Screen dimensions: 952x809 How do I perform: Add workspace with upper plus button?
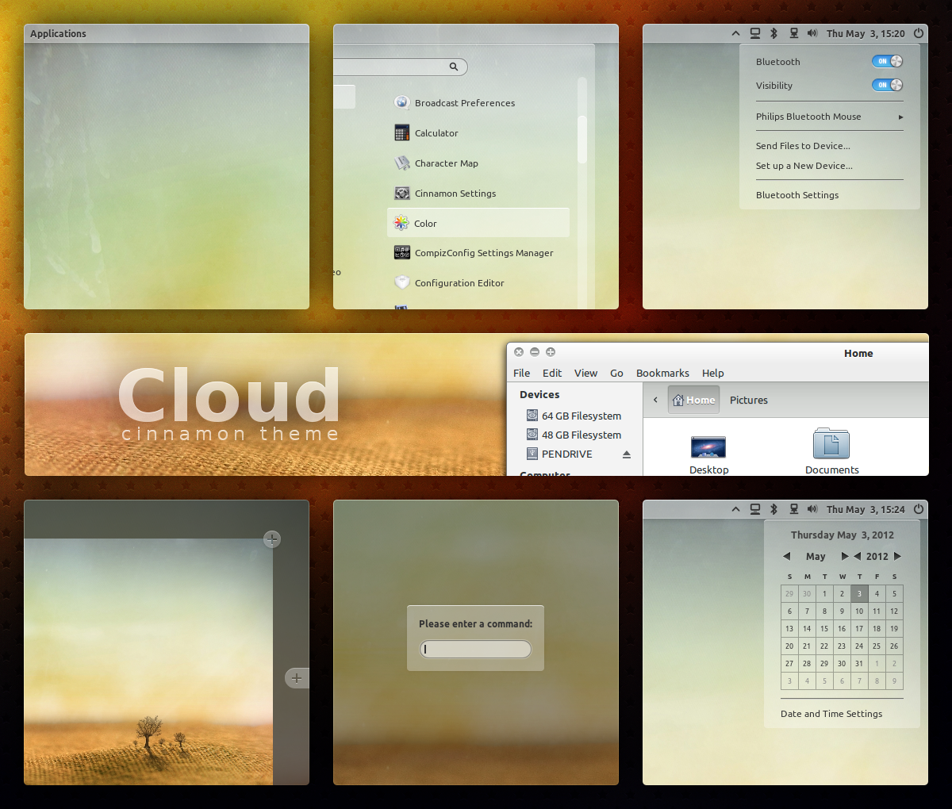[x=272, y=539]
